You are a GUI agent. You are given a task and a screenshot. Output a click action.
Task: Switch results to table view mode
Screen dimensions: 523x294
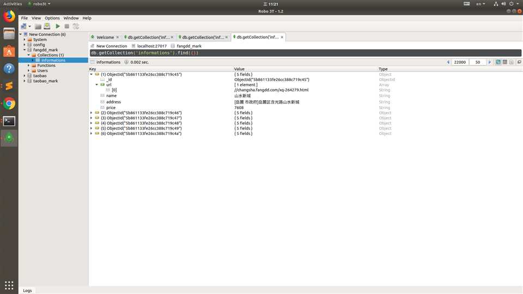coord(505,62)
